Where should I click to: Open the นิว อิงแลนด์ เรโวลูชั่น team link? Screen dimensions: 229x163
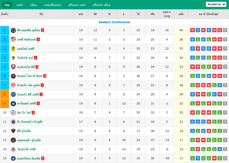coord(30,122)
